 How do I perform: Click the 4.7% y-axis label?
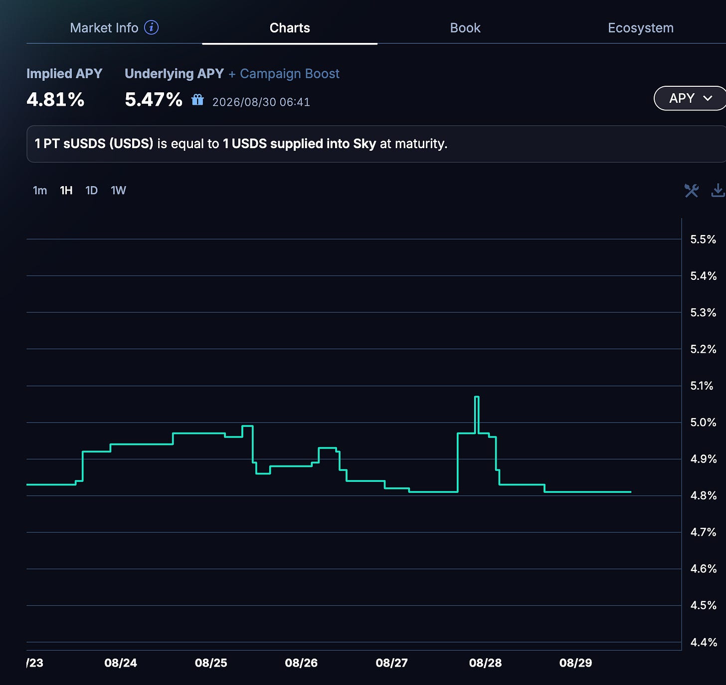[x=703, y=532]
